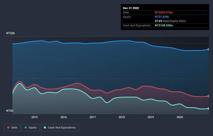This screenshot has width=213, height=136.
Task: Click the teal Cash end-point marker
Action: pos(209,109)
